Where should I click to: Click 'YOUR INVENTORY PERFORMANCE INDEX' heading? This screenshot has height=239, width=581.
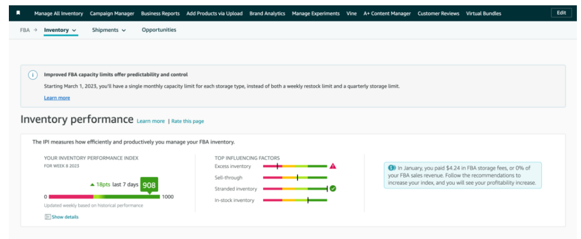point(91,158)
